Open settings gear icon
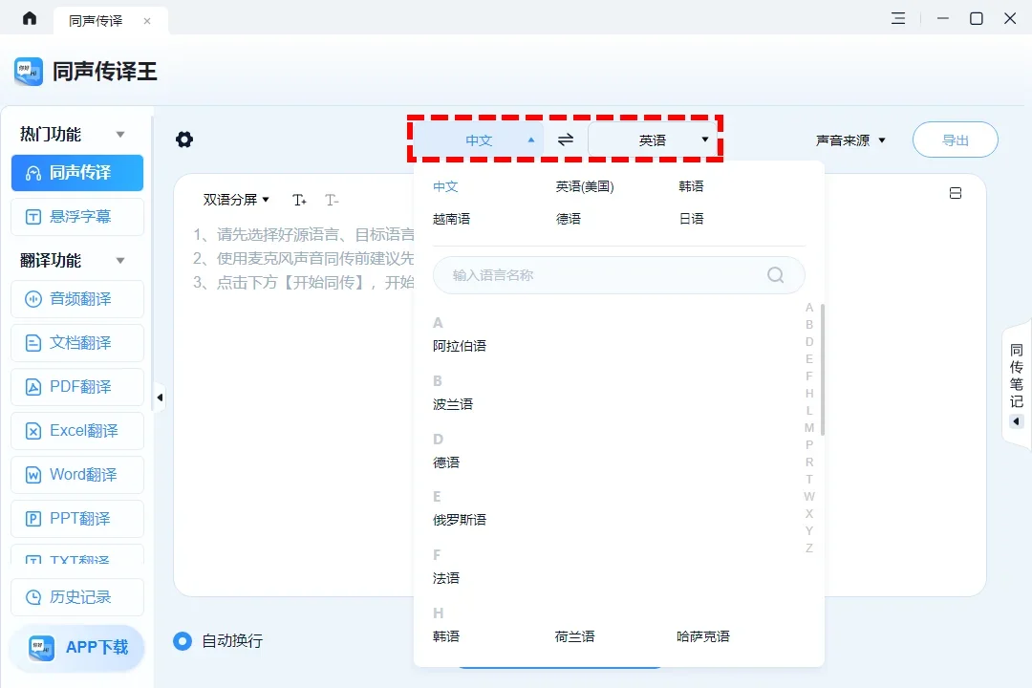Viewport: 1032px width, 688px height. tap(184, 140)
